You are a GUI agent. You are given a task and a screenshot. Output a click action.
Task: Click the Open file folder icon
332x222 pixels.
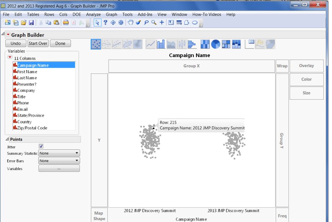pyautogui.click(x=24, y=23)
